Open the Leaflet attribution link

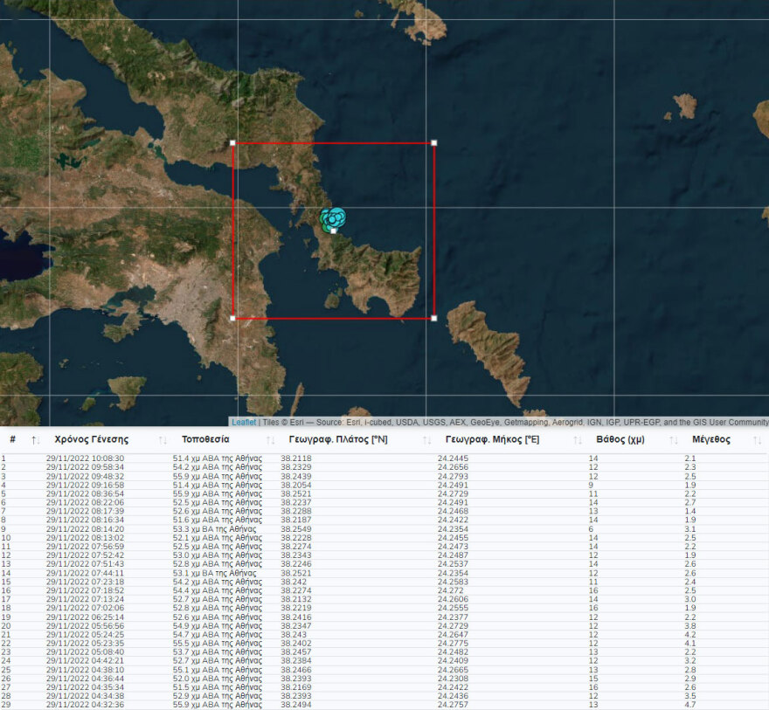tap(244, 422)
